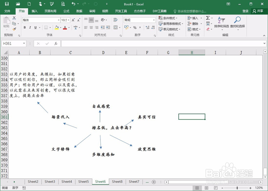Open 单元格样式 cell styles menu
This screenshot has height=191, width=268.
(169, 29)
